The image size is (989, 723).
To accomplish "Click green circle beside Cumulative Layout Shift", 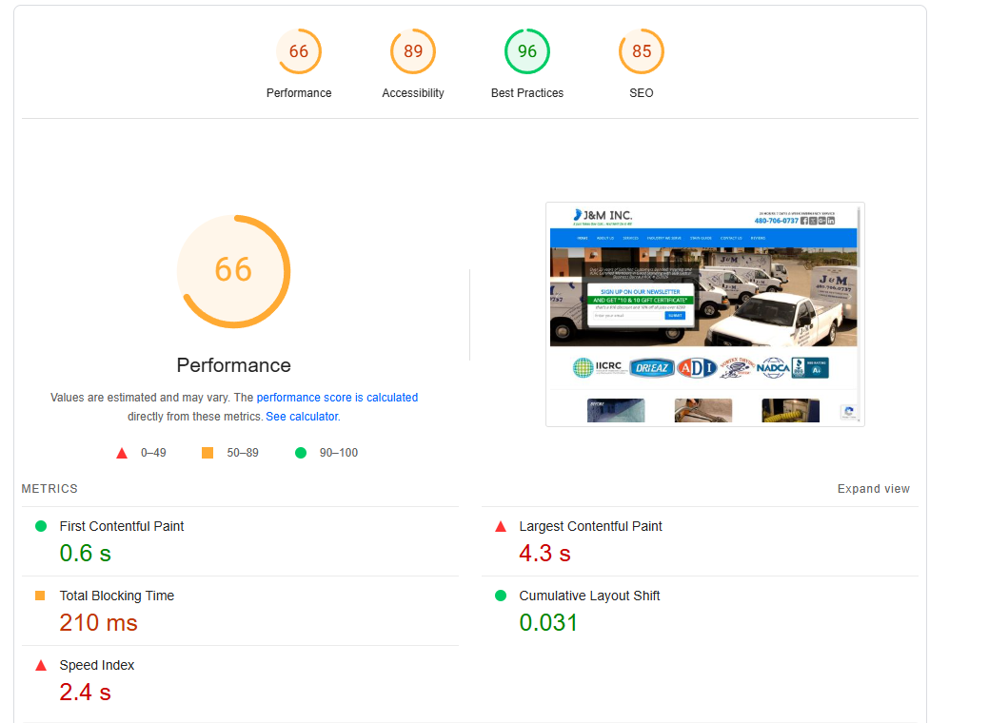I will click(x=501, y=596).
